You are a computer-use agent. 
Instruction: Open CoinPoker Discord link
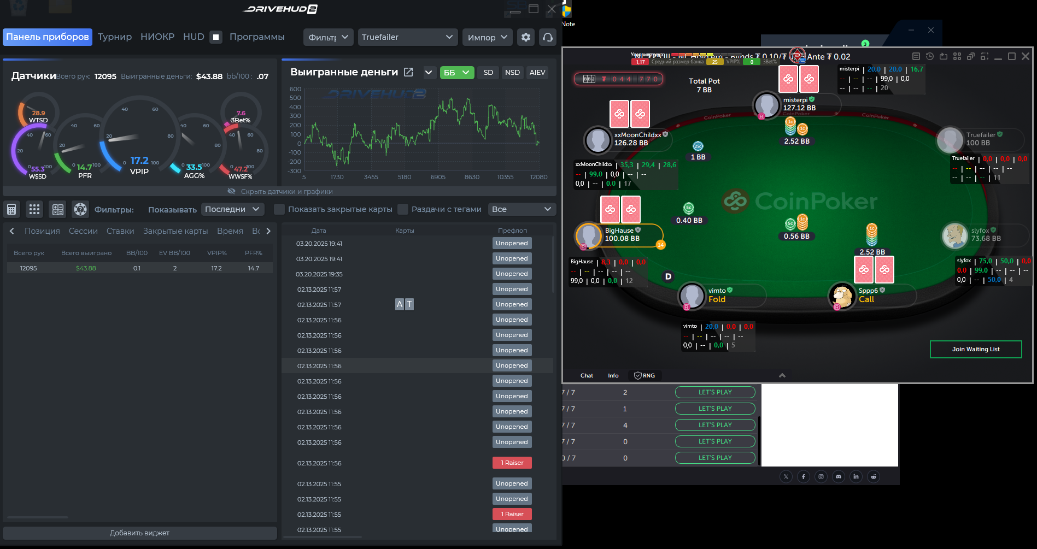tap(839, 476)
